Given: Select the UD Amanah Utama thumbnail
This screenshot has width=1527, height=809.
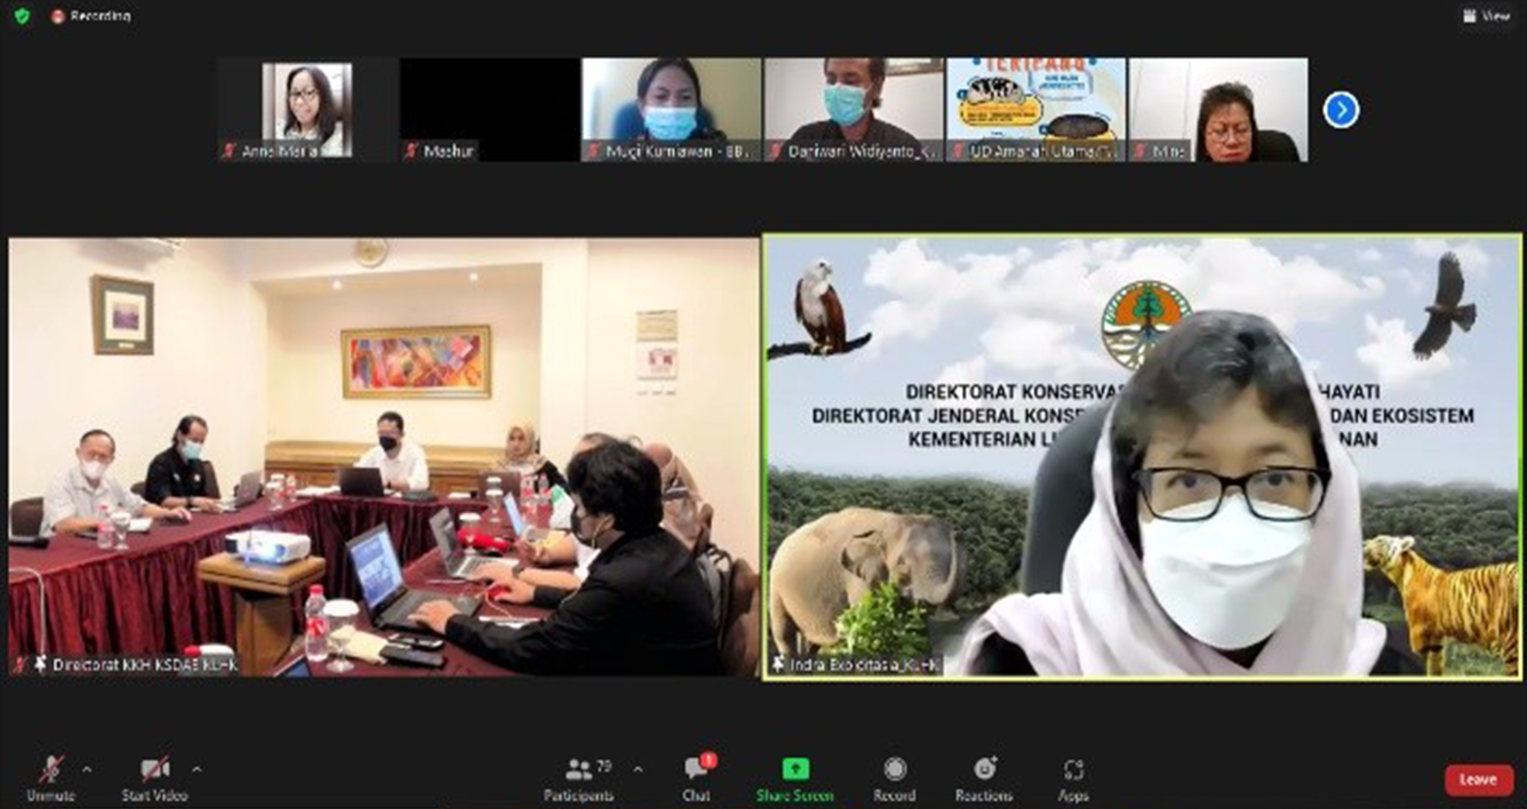Looking at the screenshot, I should [x=1036, y=109].
